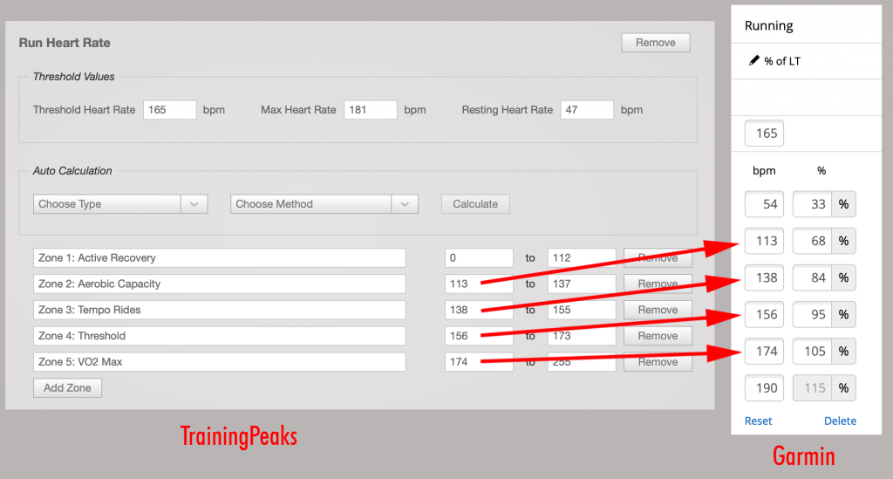Click the Auto Calculation section label
Image resolution: width=893 pixels, height=479 pixels.
click(x=72, y=171)
